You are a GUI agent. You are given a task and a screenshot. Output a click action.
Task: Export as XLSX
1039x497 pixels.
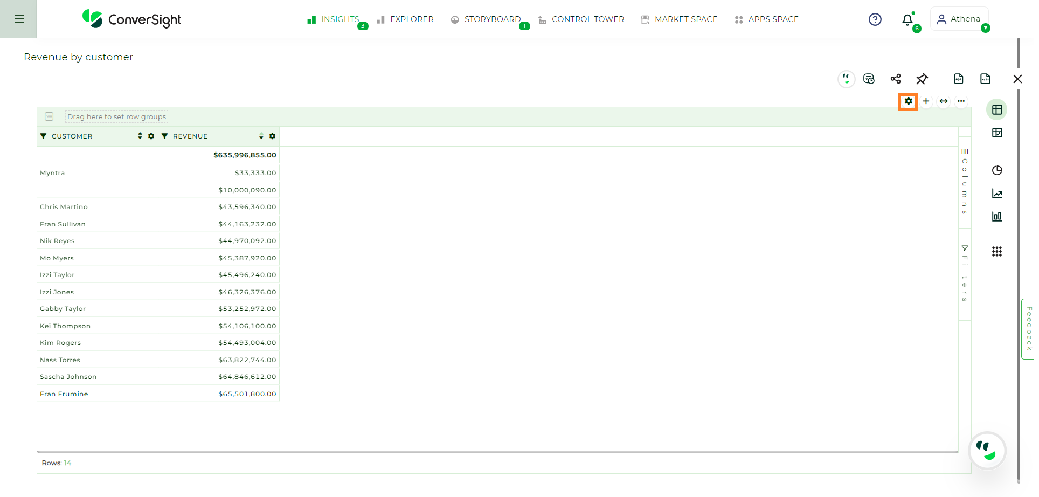[985, 79]
